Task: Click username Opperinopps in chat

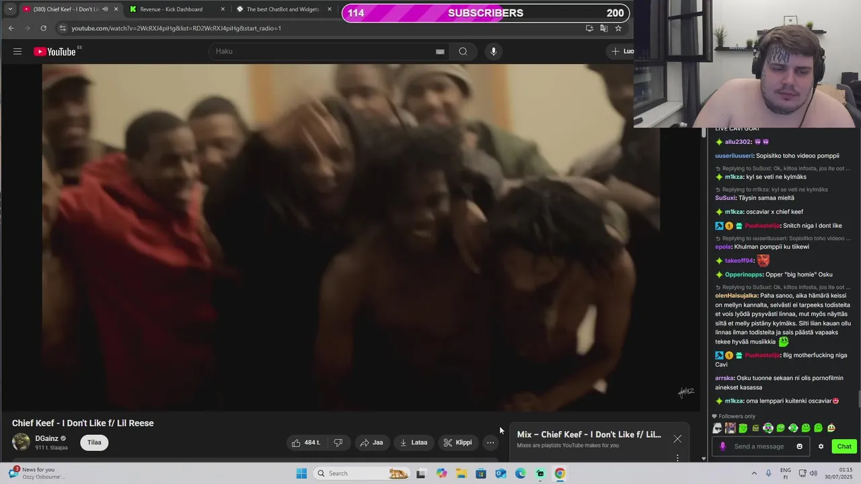Action: [x=745, y=274]
